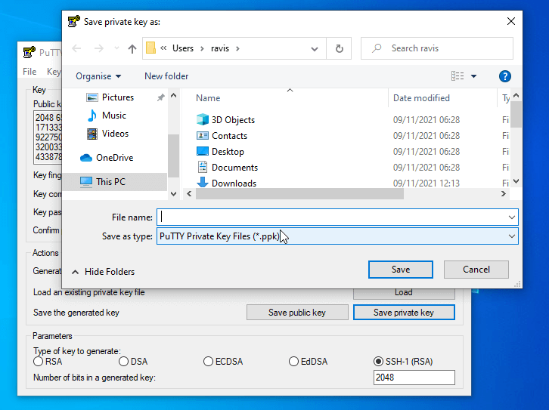
Task: Click the file list scroll right arrow
Action: point(504,193)
